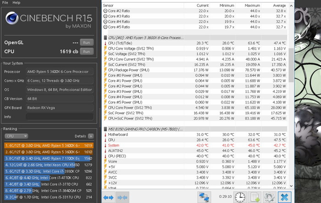Click clock icon of Core #2 Ratio

coord(105,11)
